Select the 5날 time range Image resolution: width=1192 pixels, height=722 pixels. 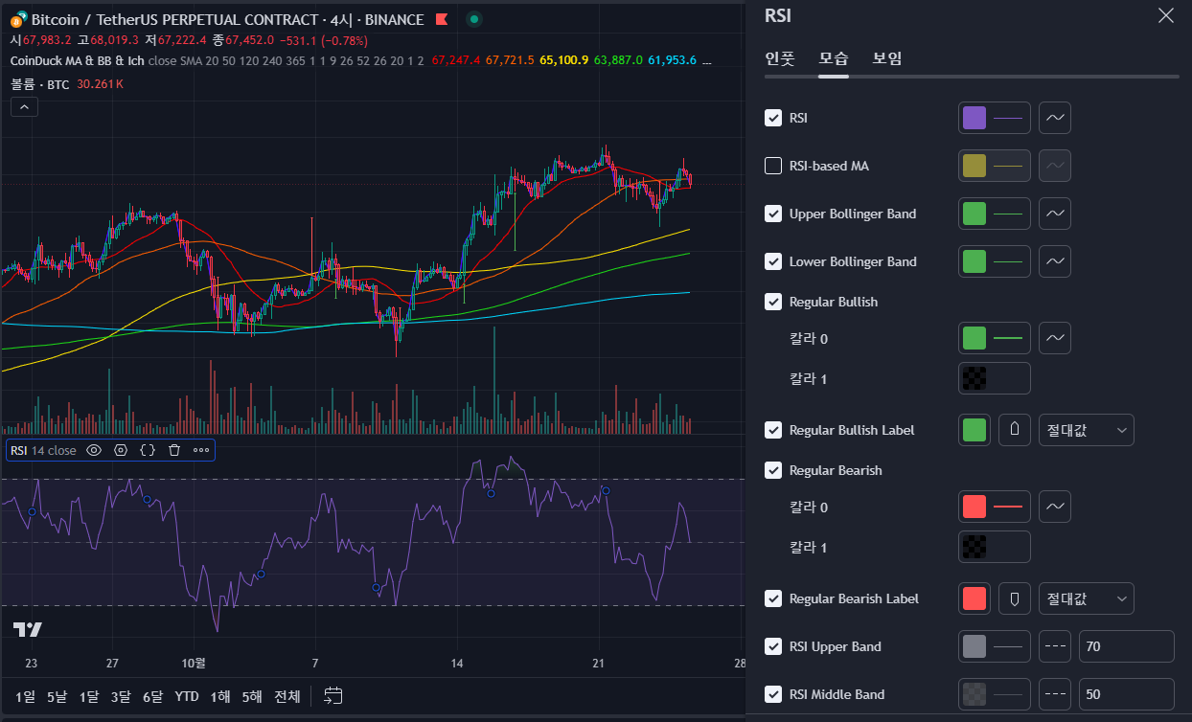pos(57,696)
